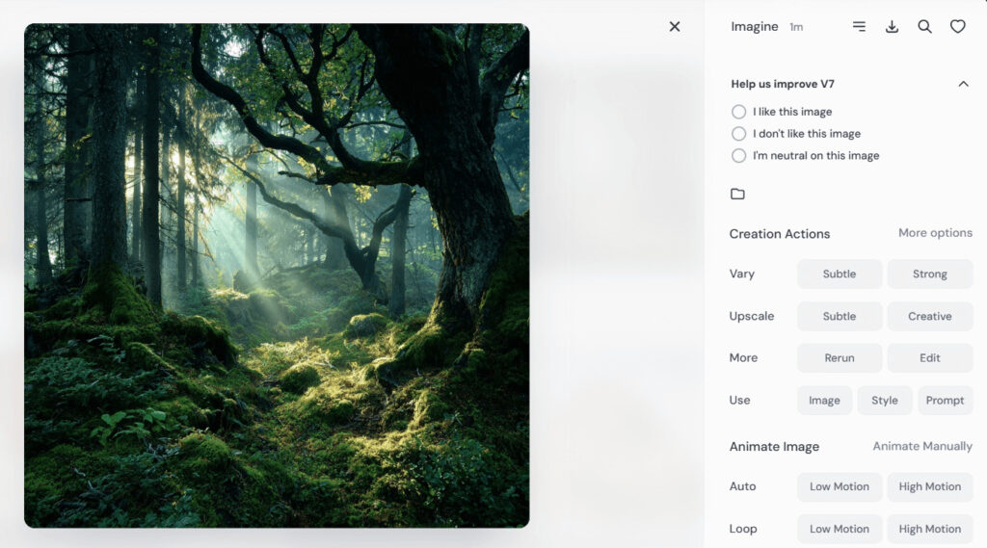Click Vary Strong button
987x548 pixels.
tap(930, 274)
